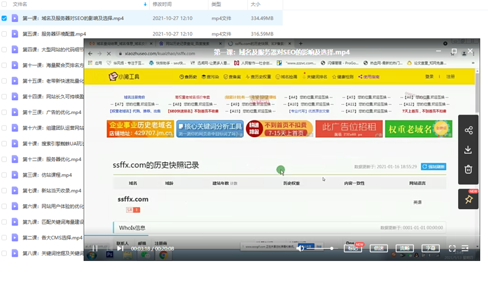Click the 316.59MB size cell
488x286 pixels.
(262, 34)
